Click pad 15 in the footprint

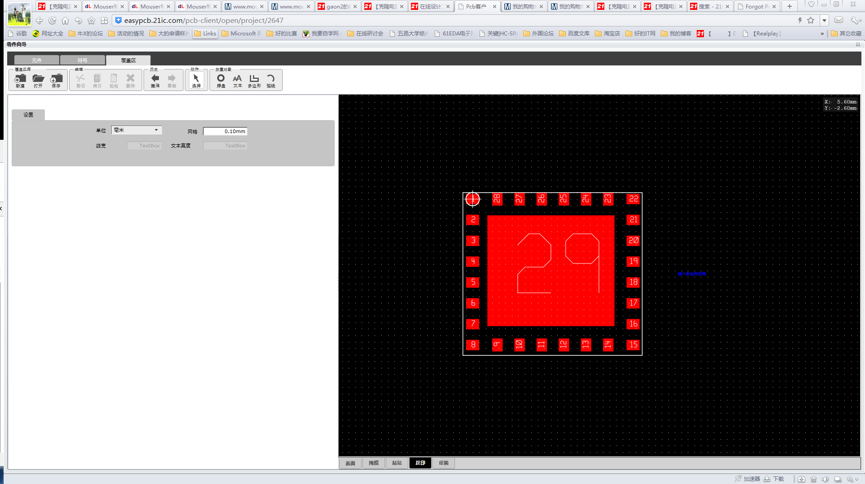pos(633,345)
